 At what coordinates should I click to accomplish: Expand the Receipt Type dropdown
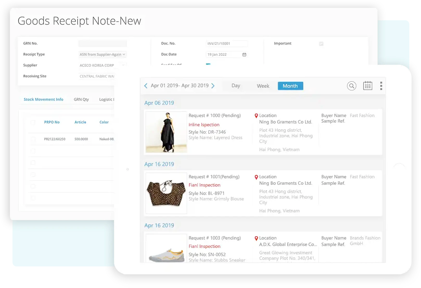click(103, 55)
